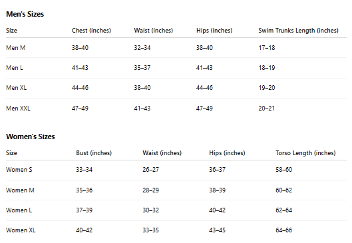Click Women XL torso length 64–66
Viewport: 352px width, 243px height.
(x=283, y=230)
